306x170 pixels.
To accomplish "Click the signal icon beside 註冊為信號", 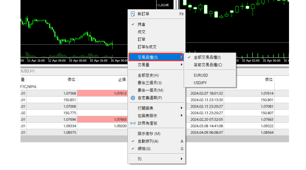I will click(x=133, y=123).
